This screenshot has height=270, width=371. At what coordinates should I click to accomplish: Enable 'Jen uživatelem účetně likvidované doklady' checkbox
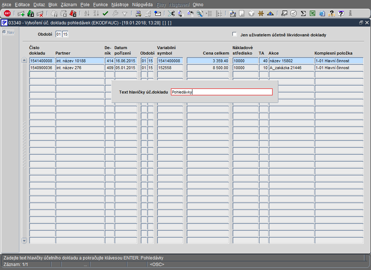pyautogui.click(x=235, y=35)
